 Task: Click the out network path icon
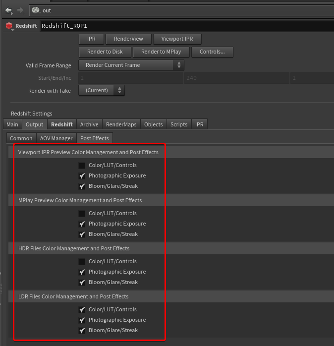click(x=36, y=10)
